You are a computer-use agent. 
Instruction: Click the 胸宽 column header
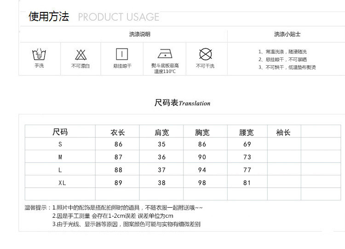click(x=202, y=132)
